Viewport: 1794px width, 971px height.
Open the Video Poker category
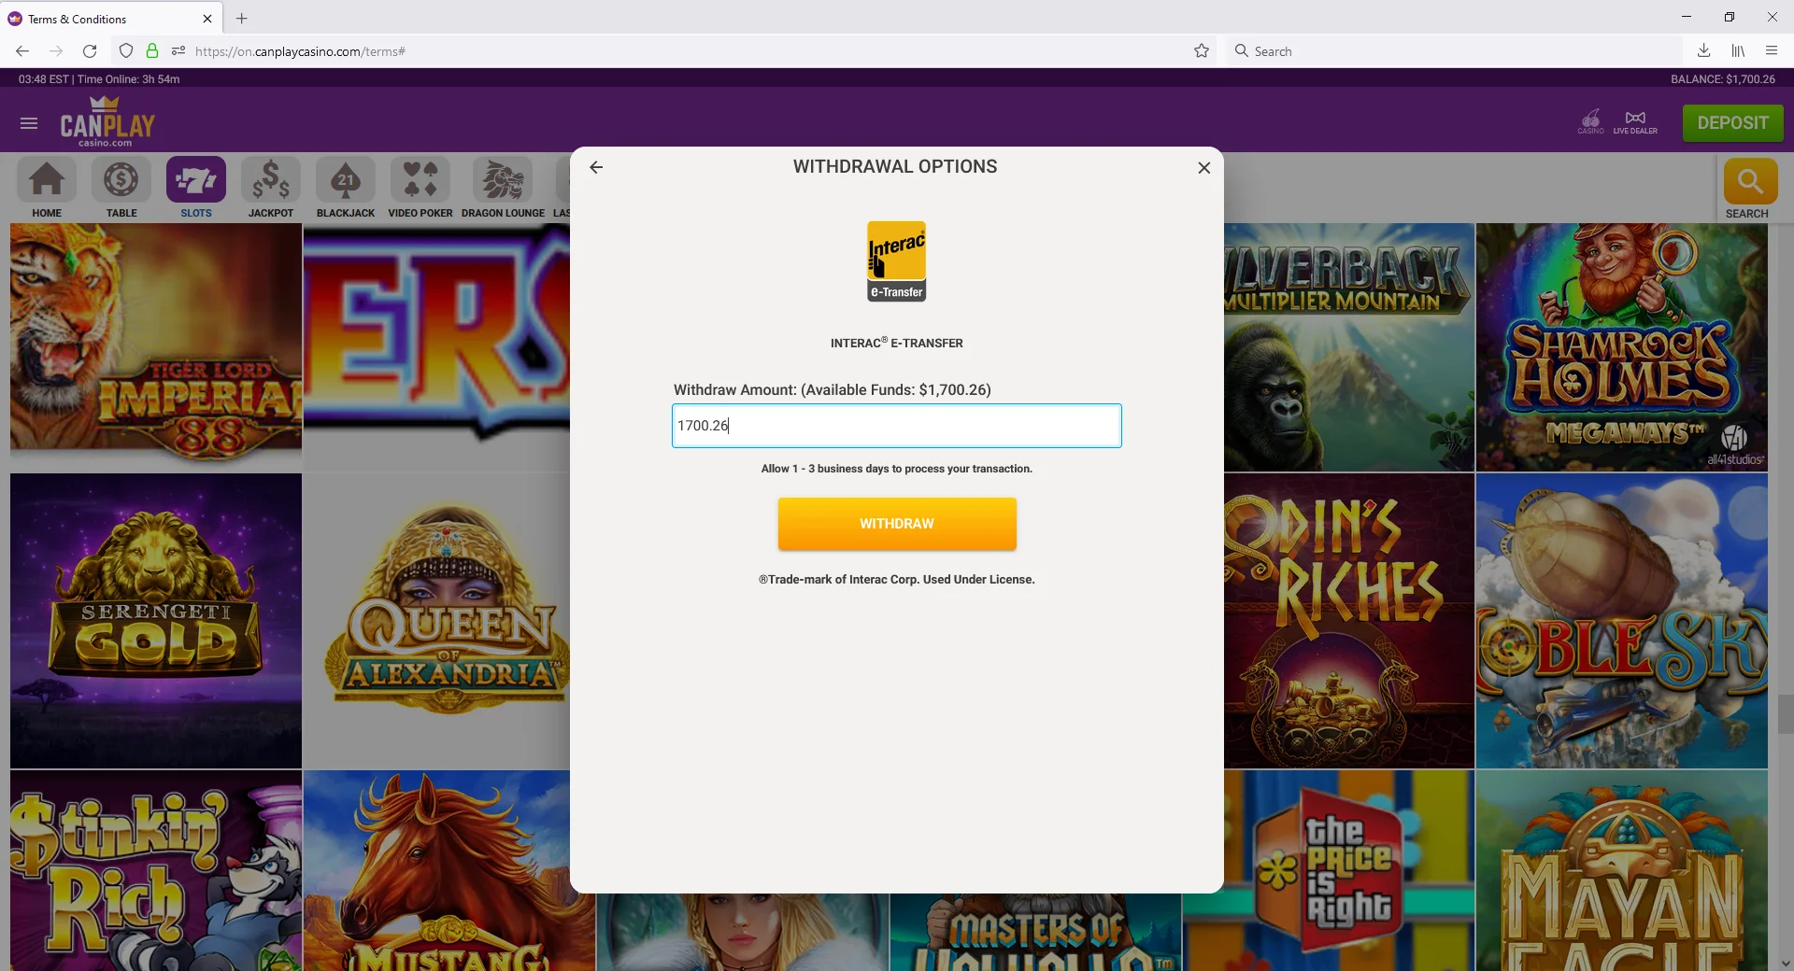click(x=420, y=188)
